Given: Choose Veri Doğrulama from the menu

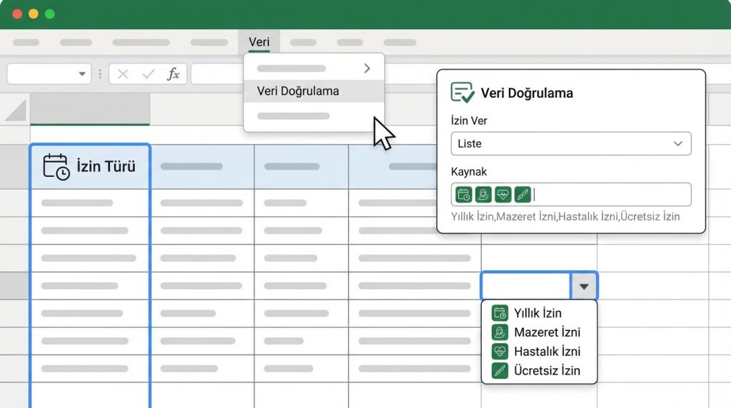Looking at the screenshot, I should click(298, 91).
